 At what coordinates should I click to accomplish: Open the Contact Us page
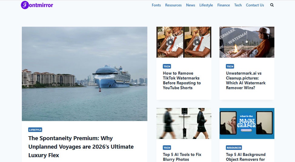pyautogui.click(x=255, y=5)
